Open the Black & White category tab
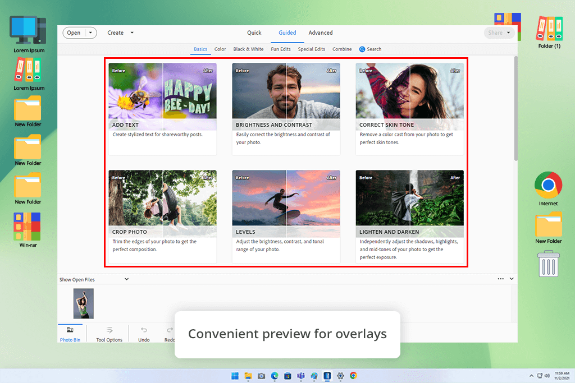The image size is (575, 383). [x=248, y=49]
